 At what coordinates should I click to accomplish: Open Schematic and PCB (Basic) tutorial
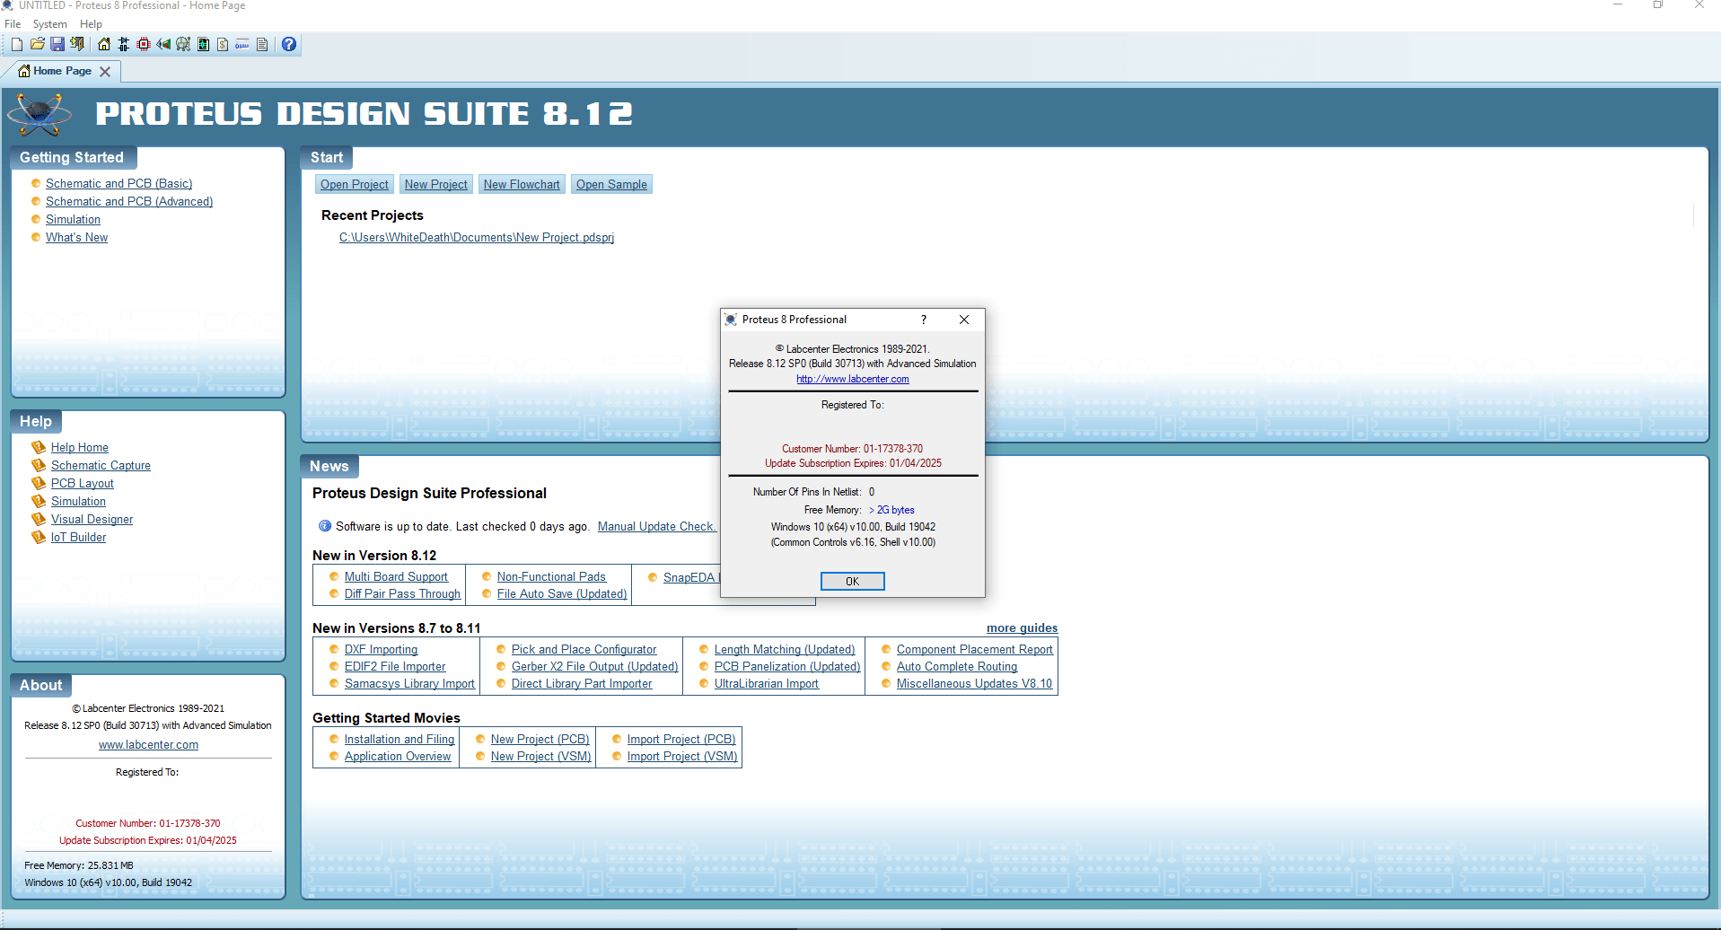click(x=119, y=183)
